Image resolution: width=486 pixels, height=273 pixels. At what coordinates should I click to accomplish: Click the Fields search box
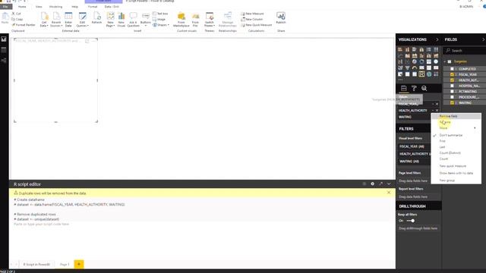point(465,51)
